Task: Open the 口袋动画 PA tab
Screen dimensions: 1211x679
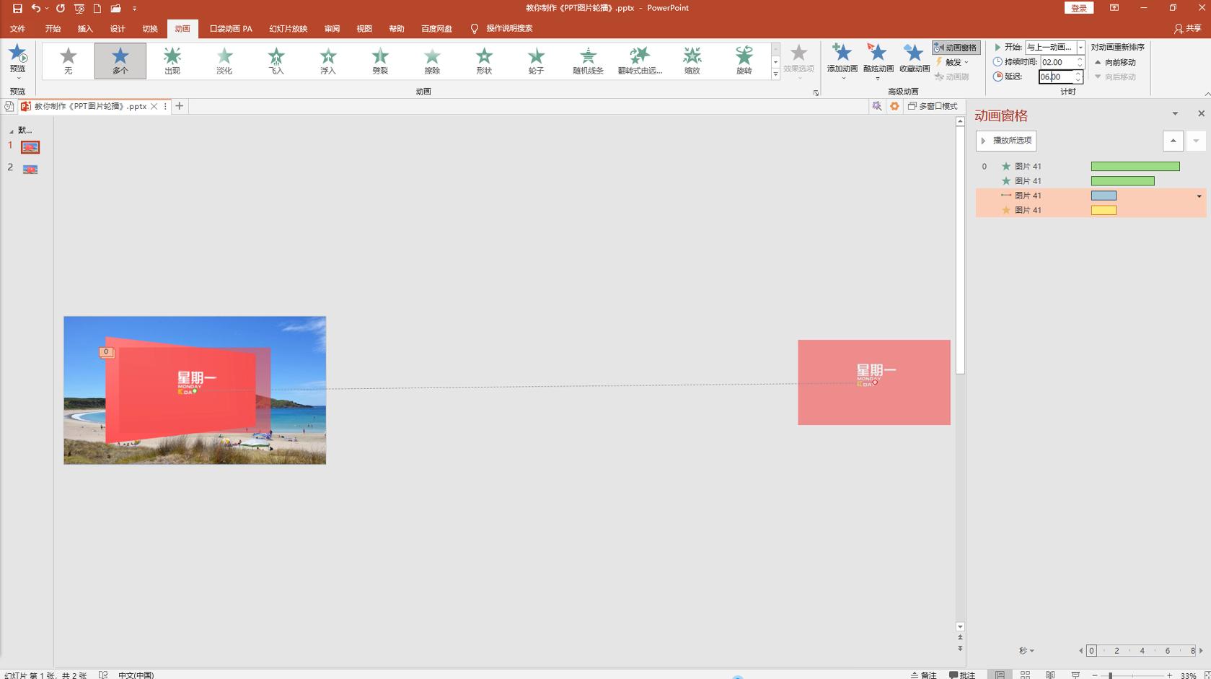Action: pos(231,29)
